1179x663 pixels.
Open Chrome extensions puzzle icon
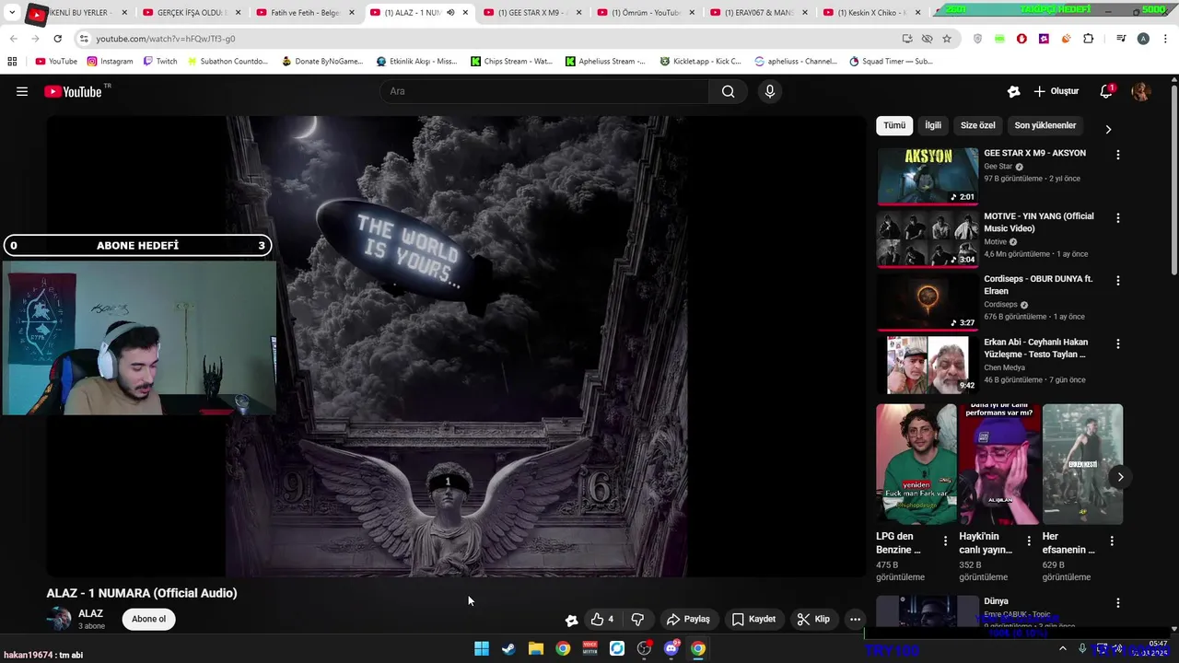click(1089, 39)
